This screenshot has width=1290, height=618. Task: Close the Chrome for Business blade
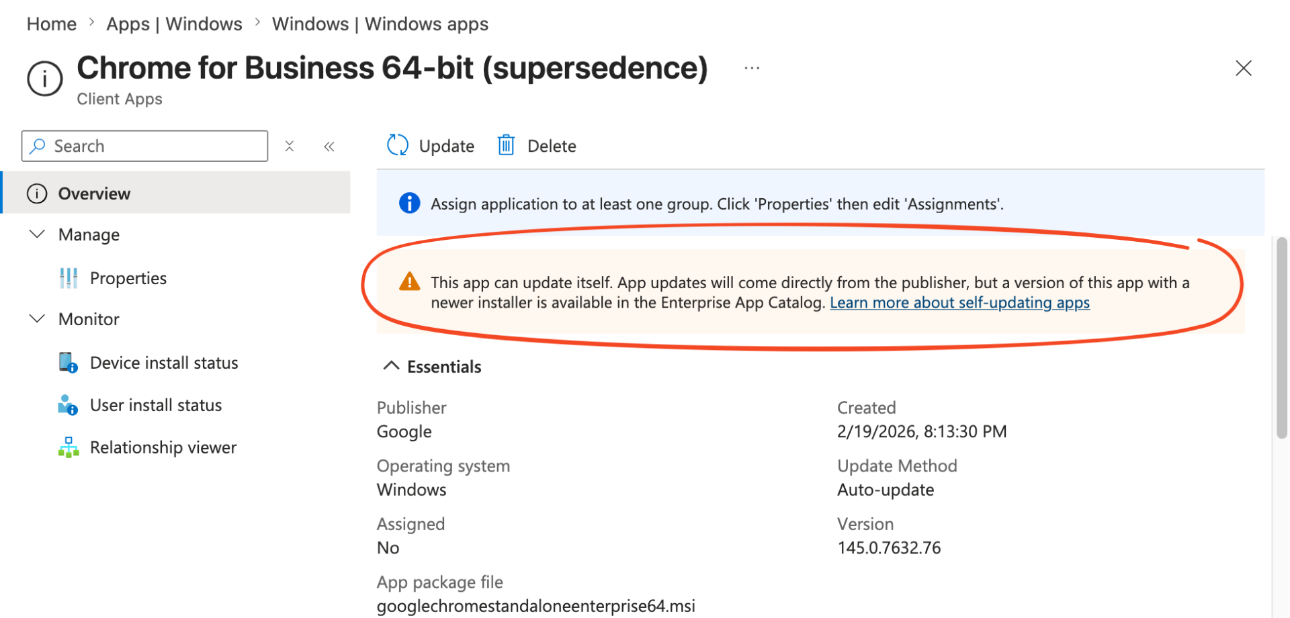1244,68
